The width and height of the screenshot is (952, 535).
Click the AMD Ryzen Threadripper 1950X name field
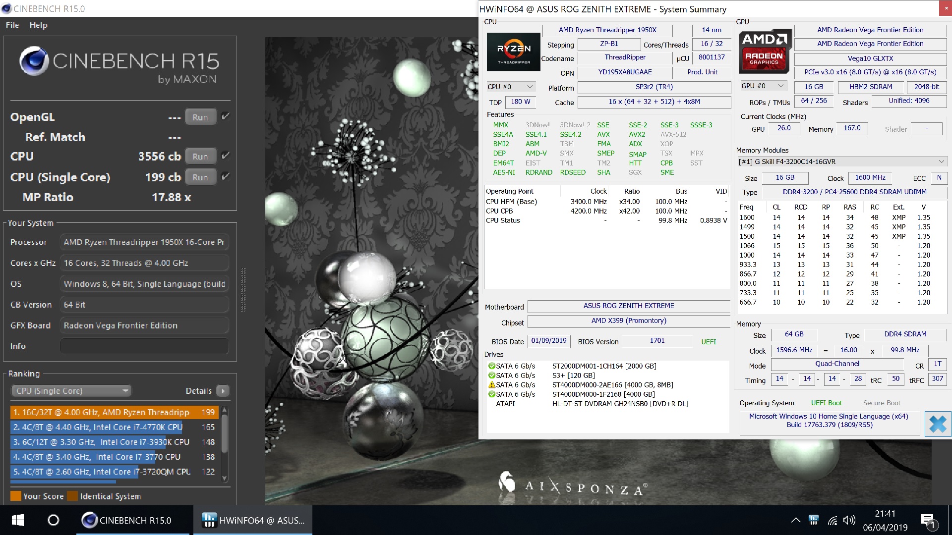point(607,30)
